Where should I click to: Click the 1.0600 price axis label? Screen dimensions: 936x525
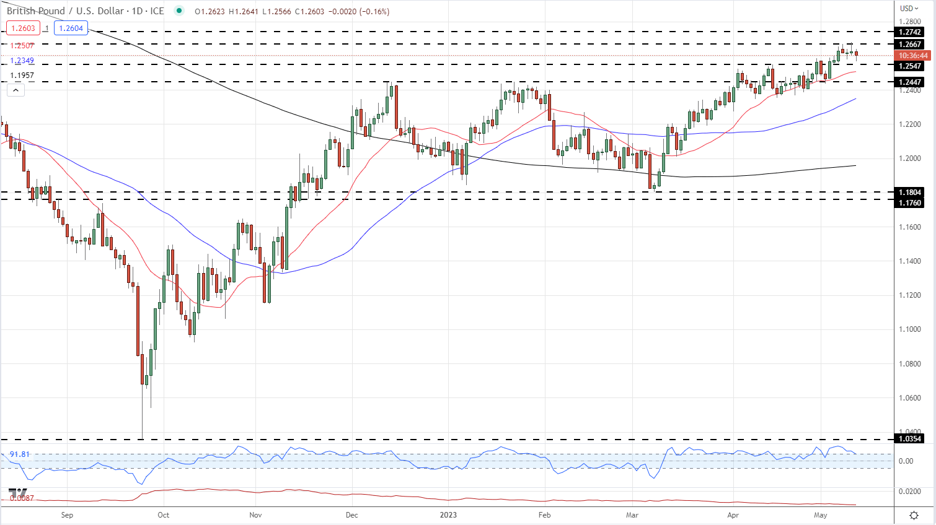pyautogui.click(x=910, y=398)
